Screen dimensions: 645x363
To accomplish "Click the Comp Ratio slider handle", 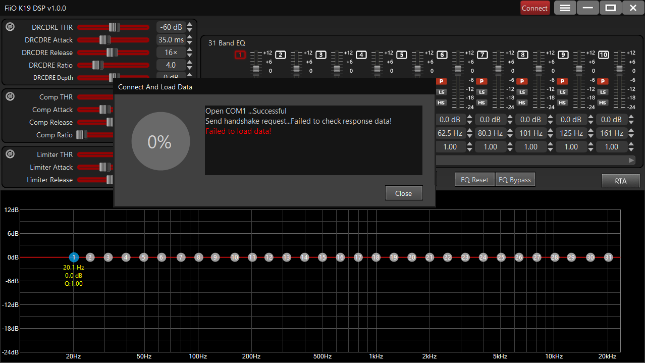I will pos(82,135).
